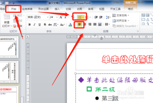This screenshot has width=153, height=103.
Task: Switch to the 经典菜单 tab
Action: click(x=27, y=9)
